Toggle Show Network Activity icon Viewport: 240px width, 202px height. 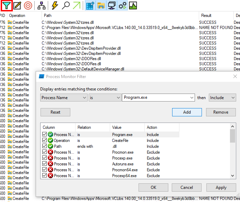coord(112,6)
